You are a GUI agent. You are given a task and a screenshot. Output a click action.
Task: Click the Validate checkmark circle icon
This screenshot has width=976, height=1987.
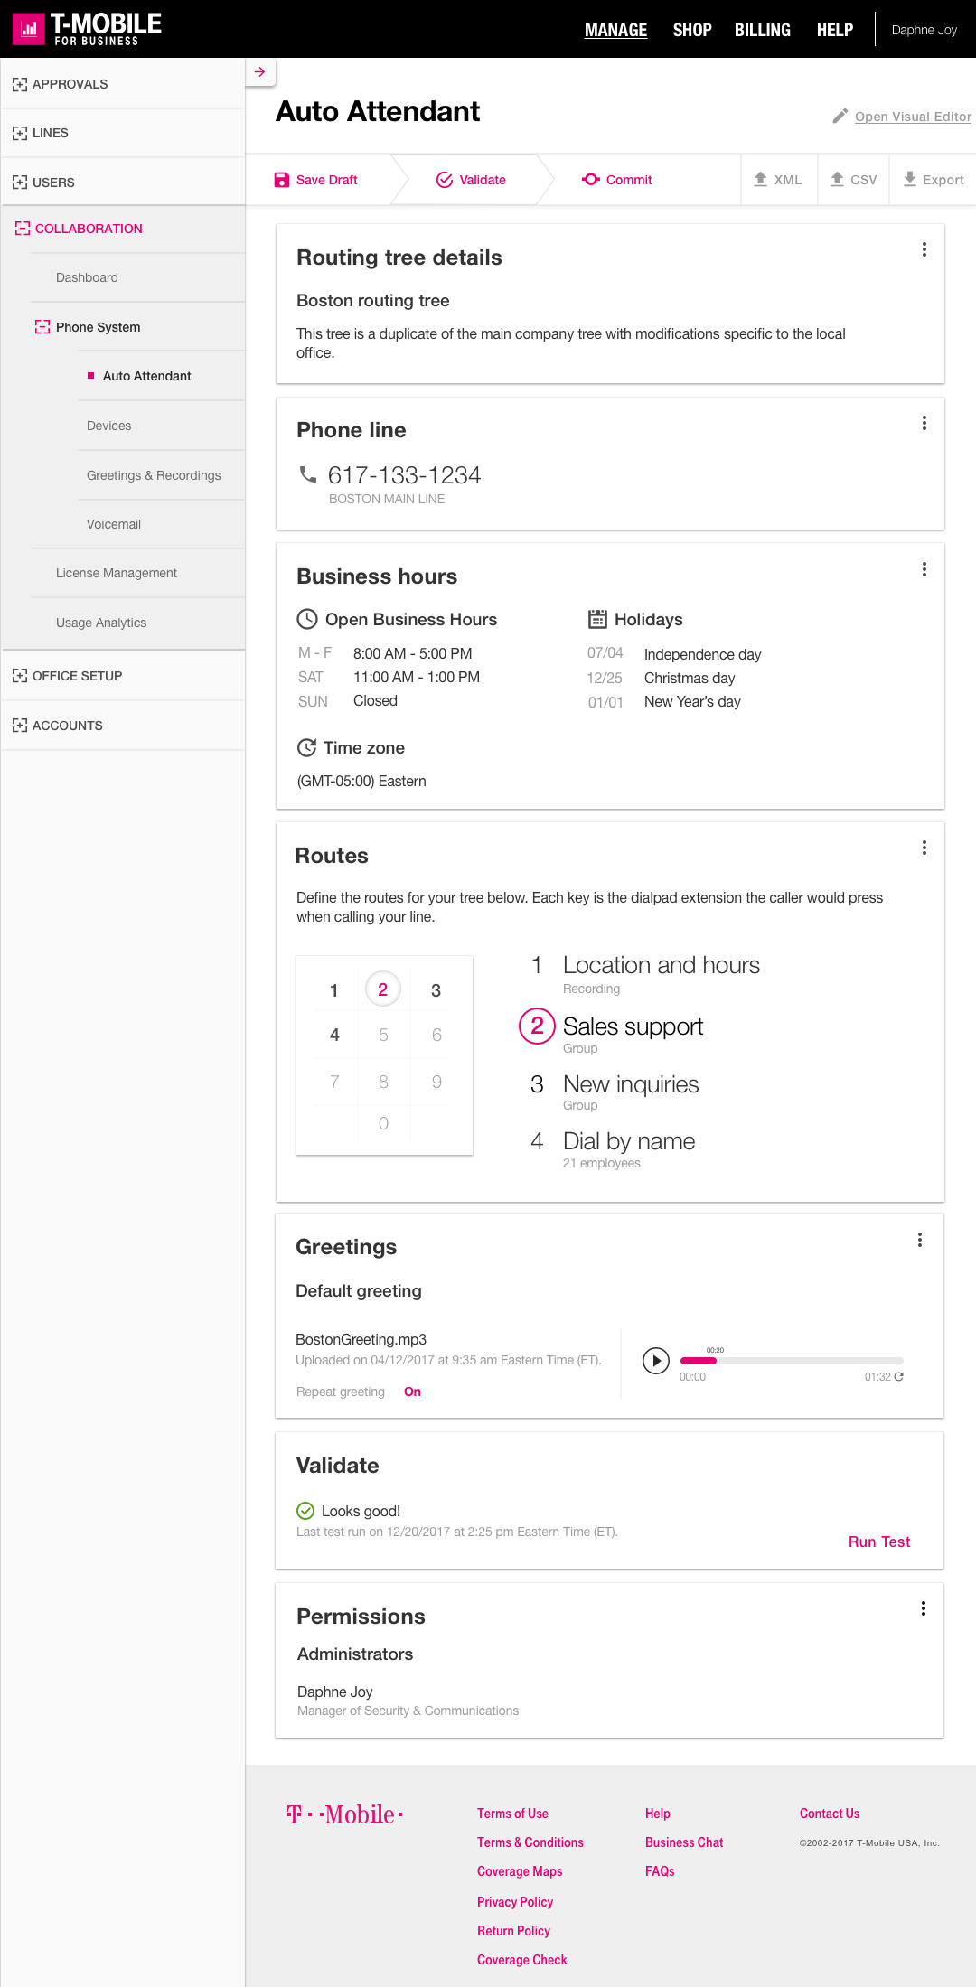tap(445, 180)
